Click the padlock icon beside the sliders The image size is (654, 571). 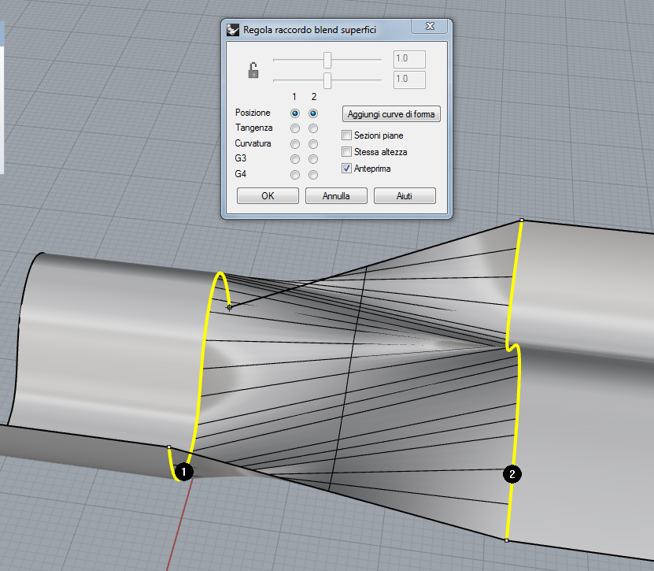pos(253,72)
